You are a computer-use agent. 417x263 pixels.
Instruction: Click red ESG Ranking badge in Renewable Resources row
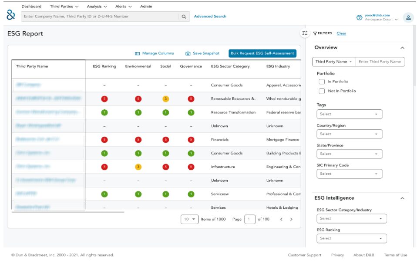[x=104, y=99]
